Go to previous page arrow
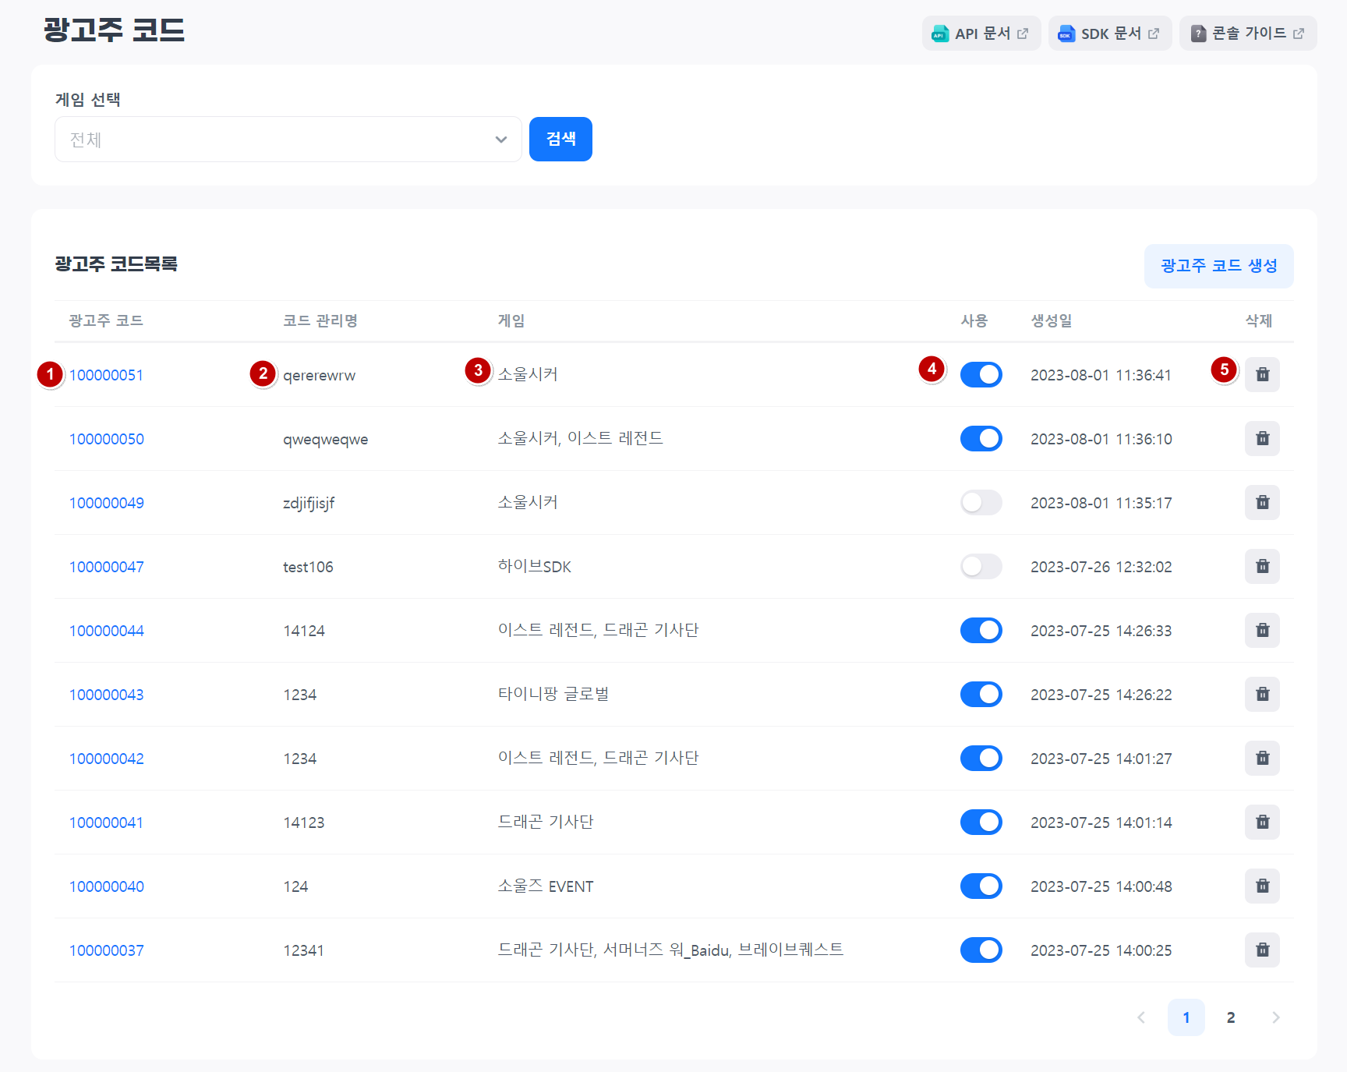Image resolution: width=1347 pixels, height=1072 pixels. (1141, 1017)
